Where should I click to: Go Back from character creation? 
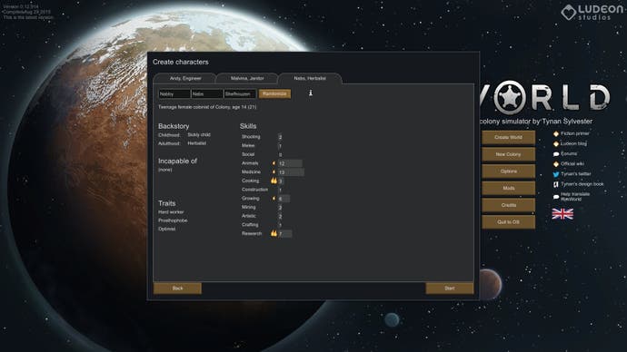click(x=177, y=288)
